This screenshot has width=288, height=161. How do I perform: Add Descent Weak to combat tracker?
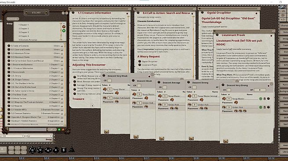point(136,137)
